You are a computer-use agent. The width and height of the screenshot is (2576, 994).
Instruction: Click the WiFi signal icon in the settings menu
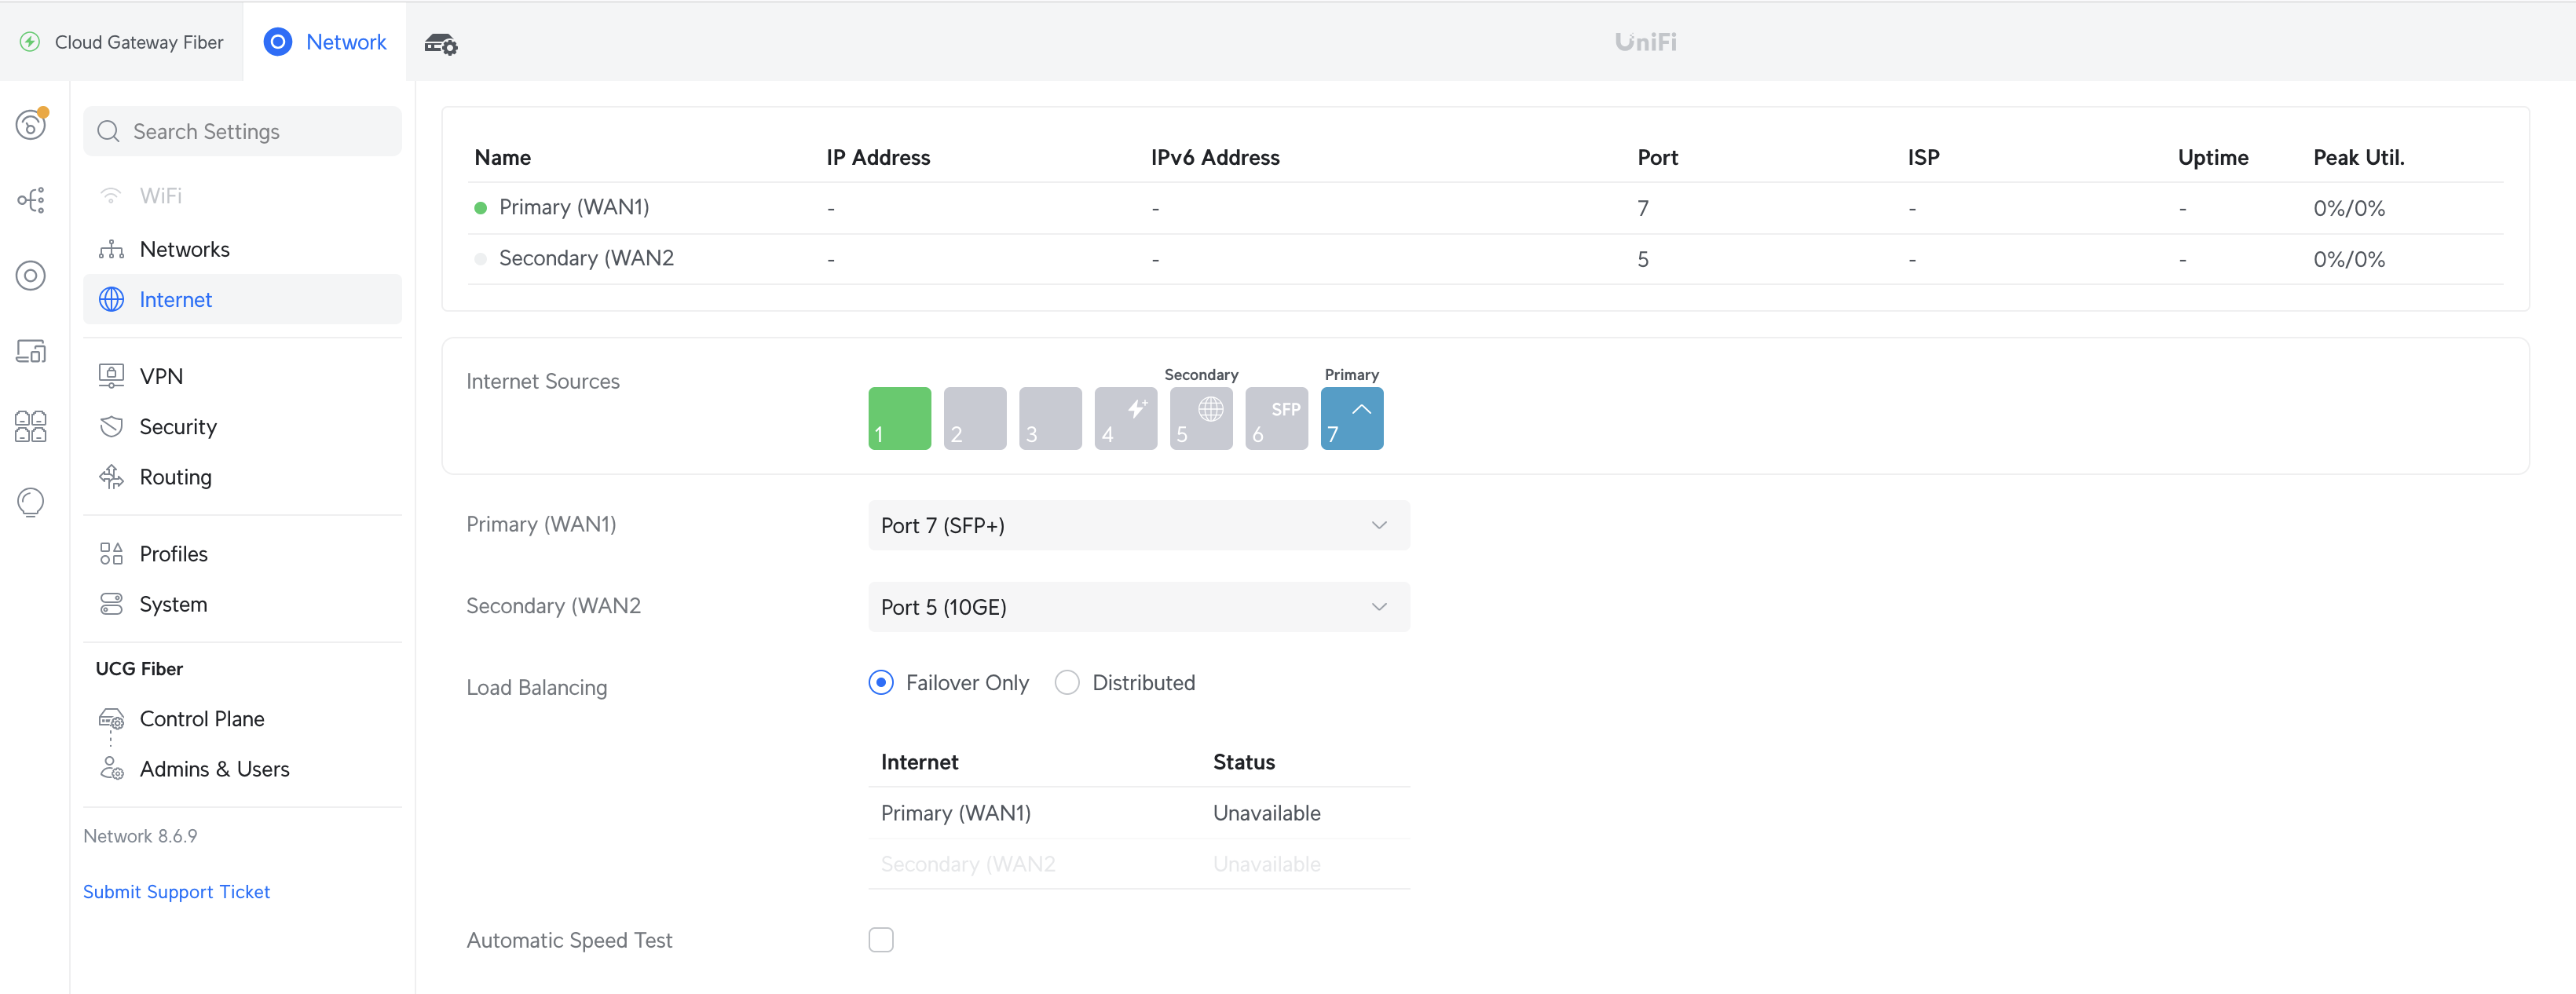(111, 196)
